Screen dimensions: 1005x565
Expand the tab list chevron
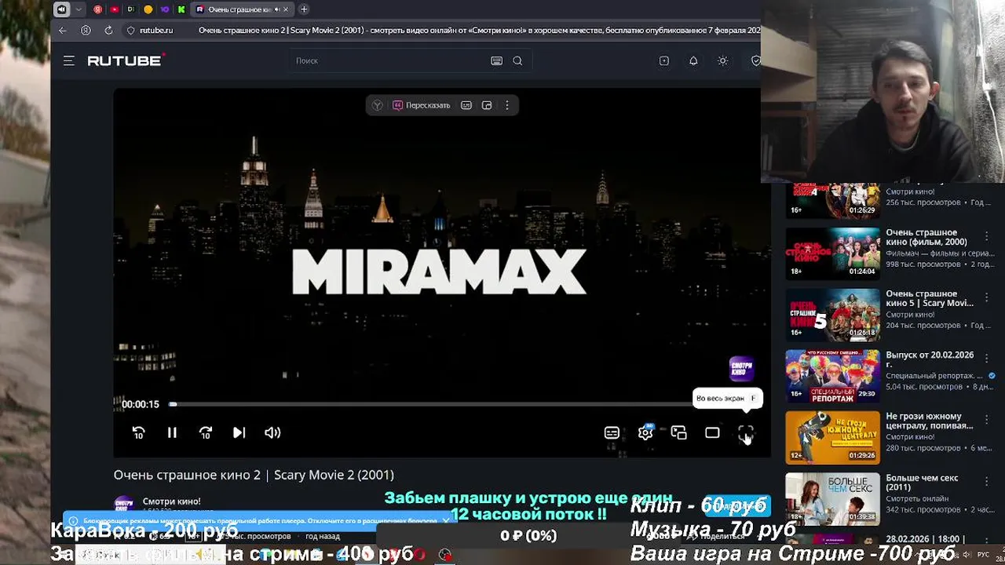click(x=79, y=9)
